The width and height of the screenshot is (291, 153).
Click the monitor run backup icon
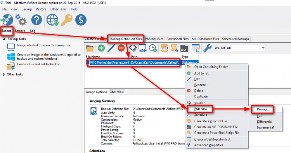pyautogui.click(x=142, y=48)
